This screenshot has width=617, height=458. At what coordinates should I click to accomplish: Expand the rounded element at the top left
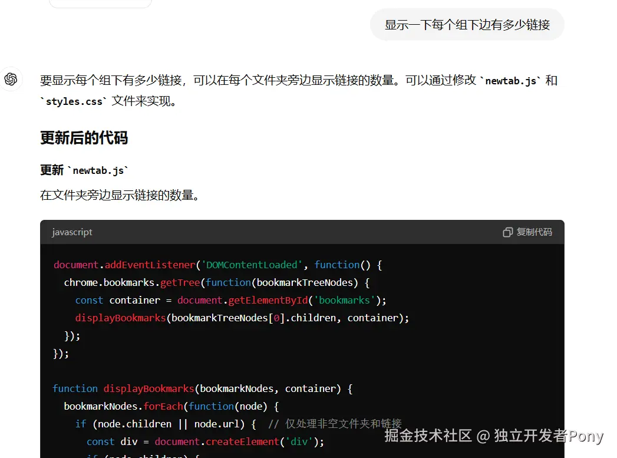point(100,3)
